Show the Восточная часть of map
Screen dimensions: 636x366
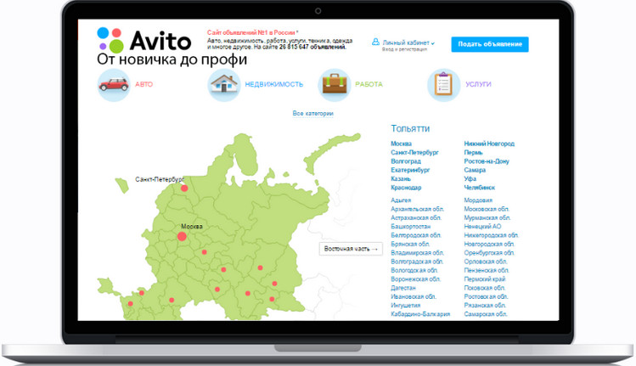[x=347, y=249]
